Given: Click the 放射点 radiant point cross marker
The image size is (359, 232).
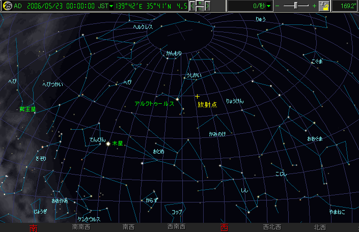Looking at the screenshot, I should coord(198,96).
